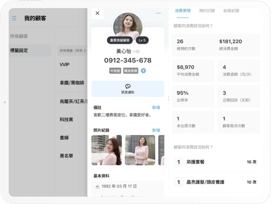The width and height of the screenshot is (271, 204).
Task: Click the 未出席次數 1 card
Action: point(193,122)
